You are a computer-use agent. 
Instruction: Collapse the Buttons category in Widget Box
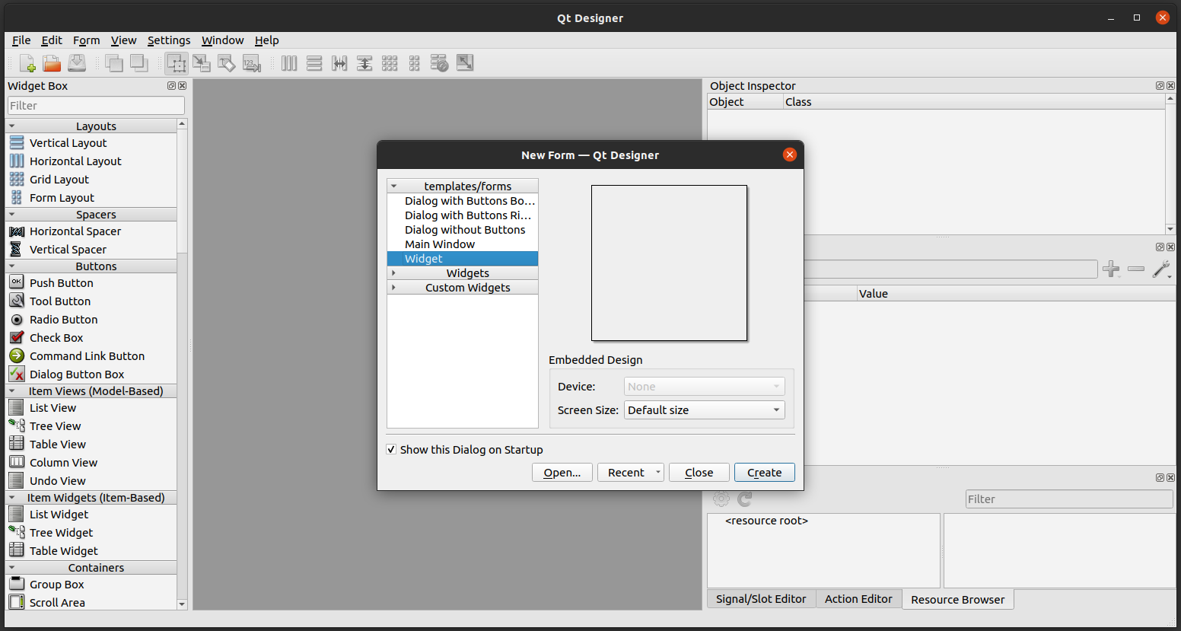(11, 266)
